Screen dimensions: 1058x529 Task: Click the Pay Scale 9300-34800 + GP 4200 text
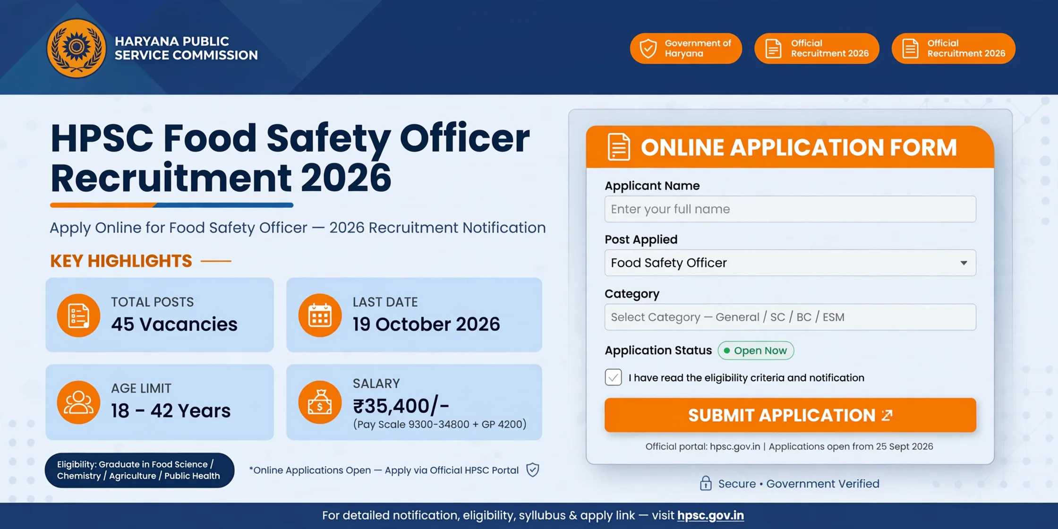tap(440, 424)
